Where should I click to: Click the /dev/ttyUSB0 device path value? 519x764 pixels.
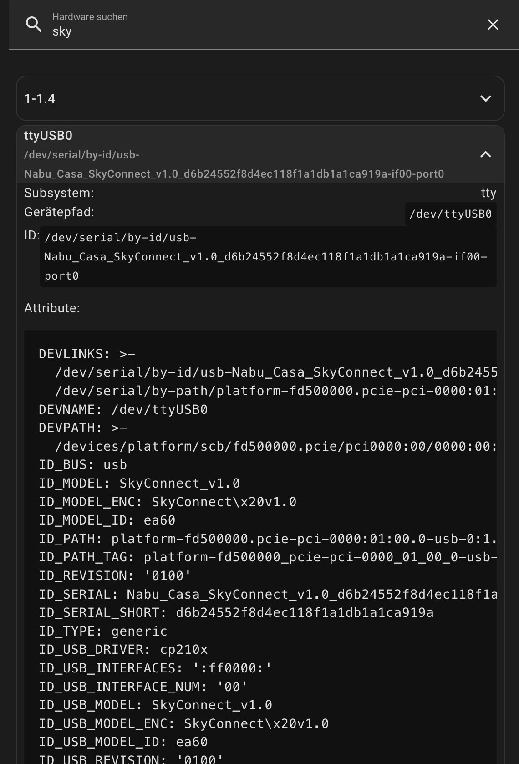click(450, 214)
